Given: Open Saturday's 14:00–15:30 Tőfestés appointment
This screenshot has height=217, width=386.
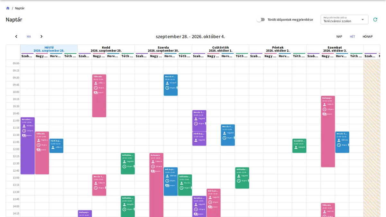Looking at the screenshot, I should click(x=328, y=210).
